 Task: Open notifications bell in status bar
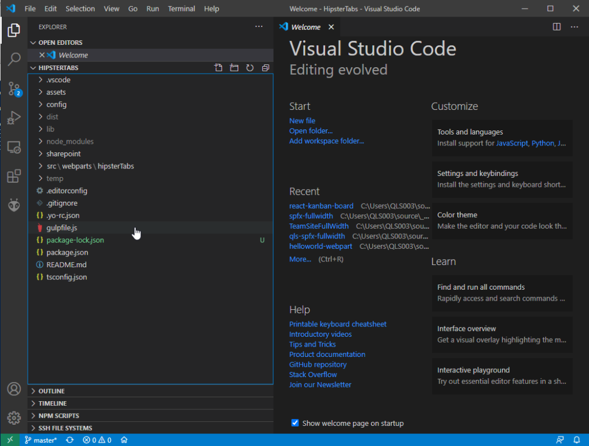576,440
